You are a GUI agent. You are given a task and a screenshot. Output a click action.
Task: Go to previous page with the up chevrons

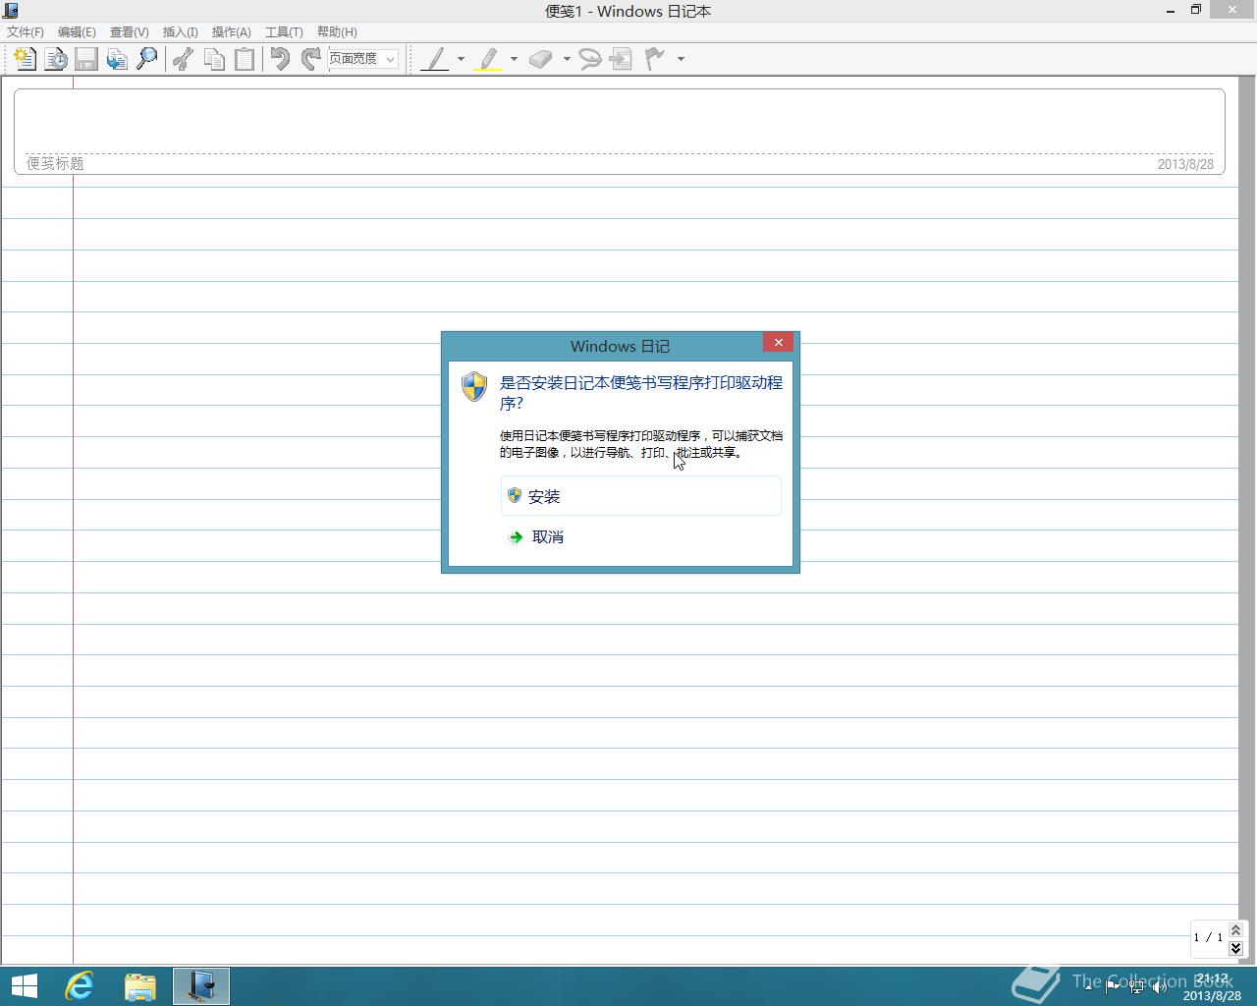point(1235,930)
